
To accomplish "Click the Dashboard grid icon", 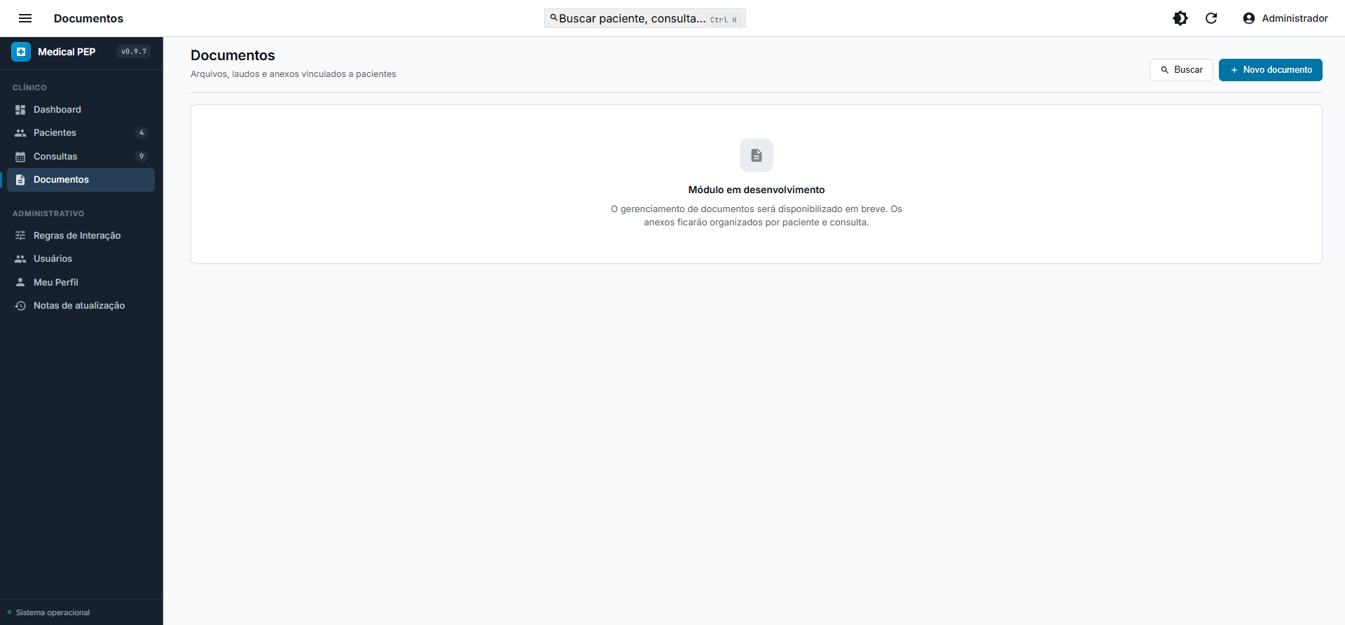I will 20,110.
